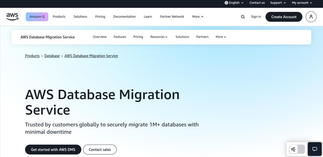The width and height of the screenshot is (323, 157).
Task: Click Contact us link
Action: click(x=257, y=3)
